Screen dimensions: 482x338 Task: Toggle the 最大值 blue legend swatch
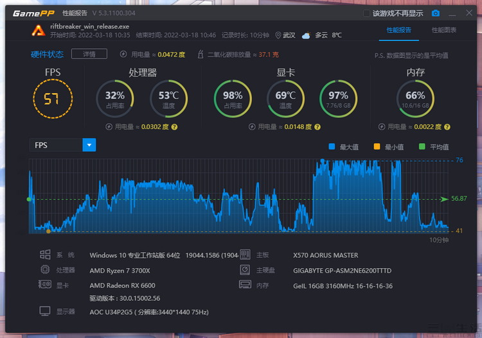click(x=332, y=146)
